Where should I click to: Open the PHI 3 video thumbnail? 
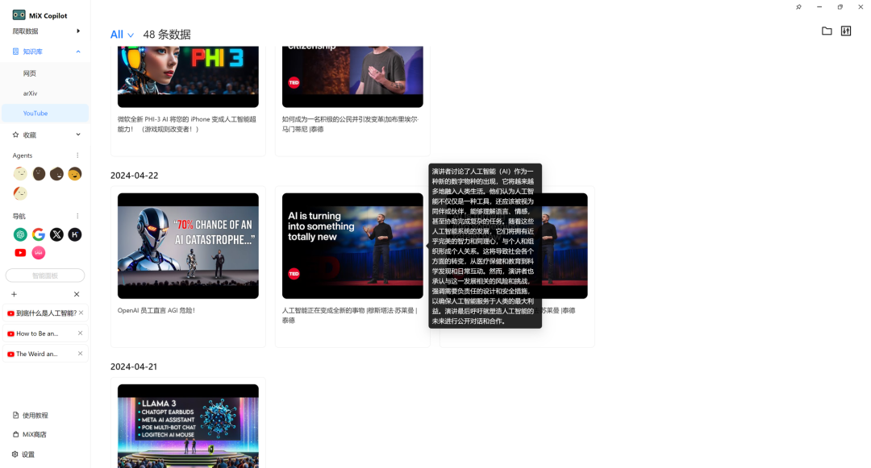(188, 77)
